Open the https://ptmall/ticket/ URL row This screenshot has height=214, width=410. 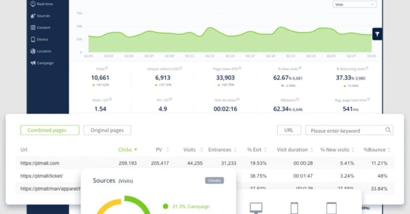pyautogui.click(x=42, y=176)
